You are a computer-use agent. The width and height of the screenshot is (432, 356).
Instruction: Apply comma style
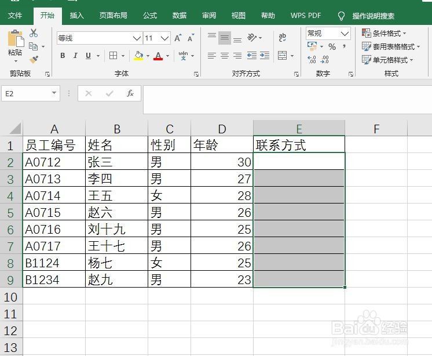[x=345, y=46]
